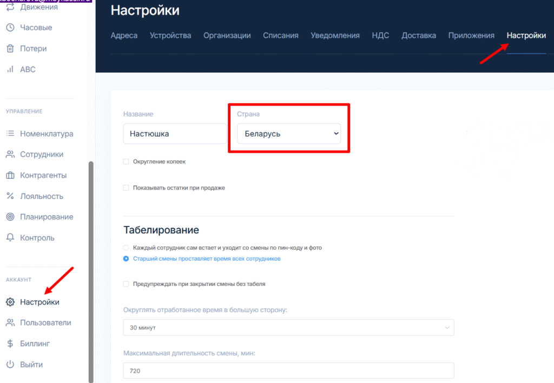This screenshot has height=383, width=554.
Task: Open Контроль in the sidebar
Action: click(37, 238)
